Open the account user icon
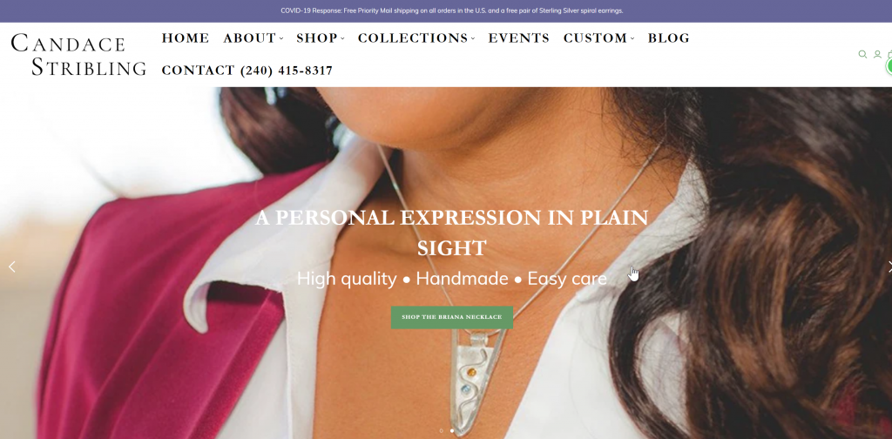 pos(877,55)
